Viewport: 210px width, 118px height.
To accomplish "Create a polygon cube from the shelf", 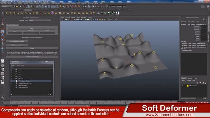I will click(10, 13).
